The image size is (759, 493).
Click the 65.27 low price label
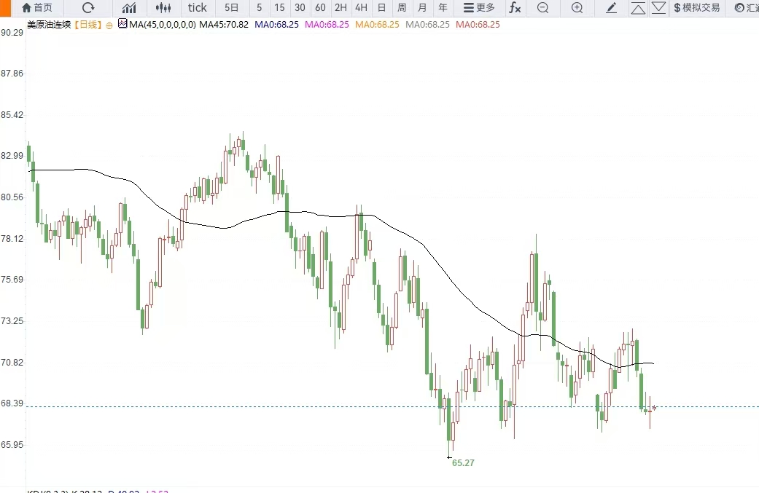point(463,463)
